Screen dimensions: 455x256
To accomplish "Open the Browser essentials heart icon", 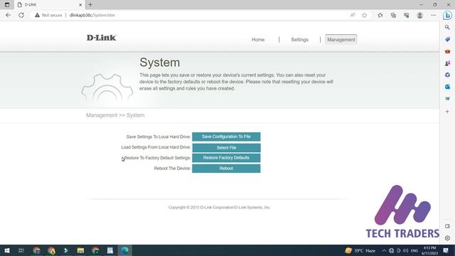I will [x=406, y=15].
